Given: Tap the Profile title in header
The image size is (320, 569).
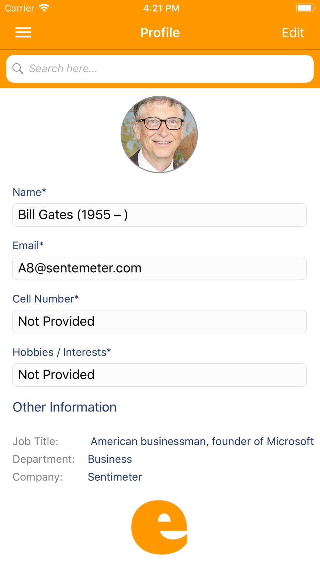Looking at the screenshot, I should click(x=160, y=33).
